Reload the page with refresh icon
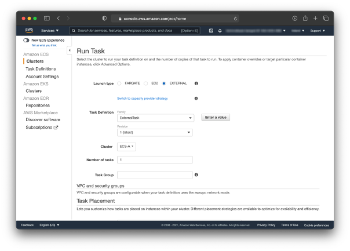This screenshot has width=350, height=251. [235, 19]
